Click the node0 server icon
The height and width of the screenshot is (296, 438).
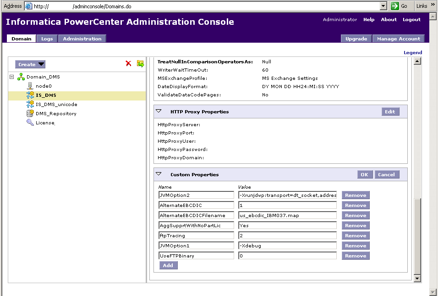(30, 86)
